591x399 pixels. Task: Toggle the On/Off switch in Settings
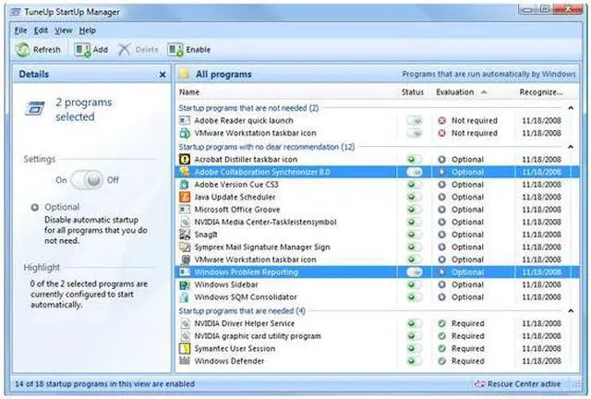coord(87,180)
